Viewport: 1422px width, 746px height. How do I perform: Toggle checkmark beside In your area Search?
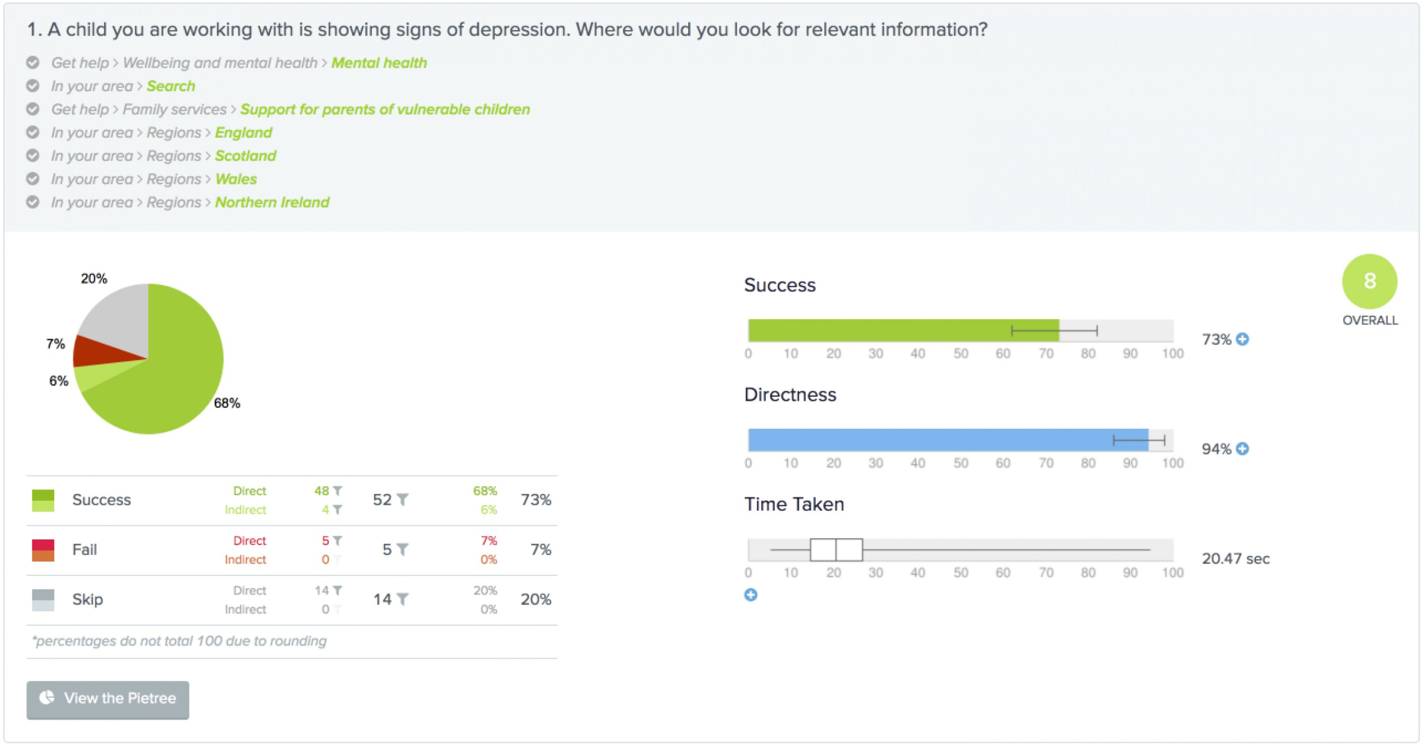click(x=33, y=85)
